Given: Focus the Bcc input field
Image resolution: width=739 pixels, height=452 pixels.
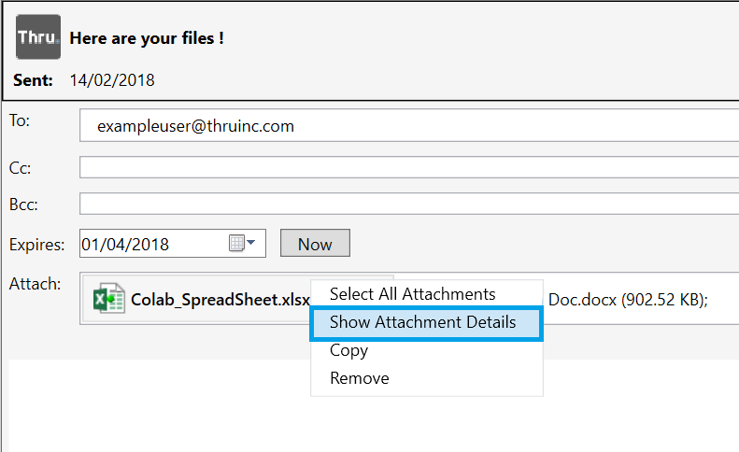Looking at the screenshot, I should point(407,204).
